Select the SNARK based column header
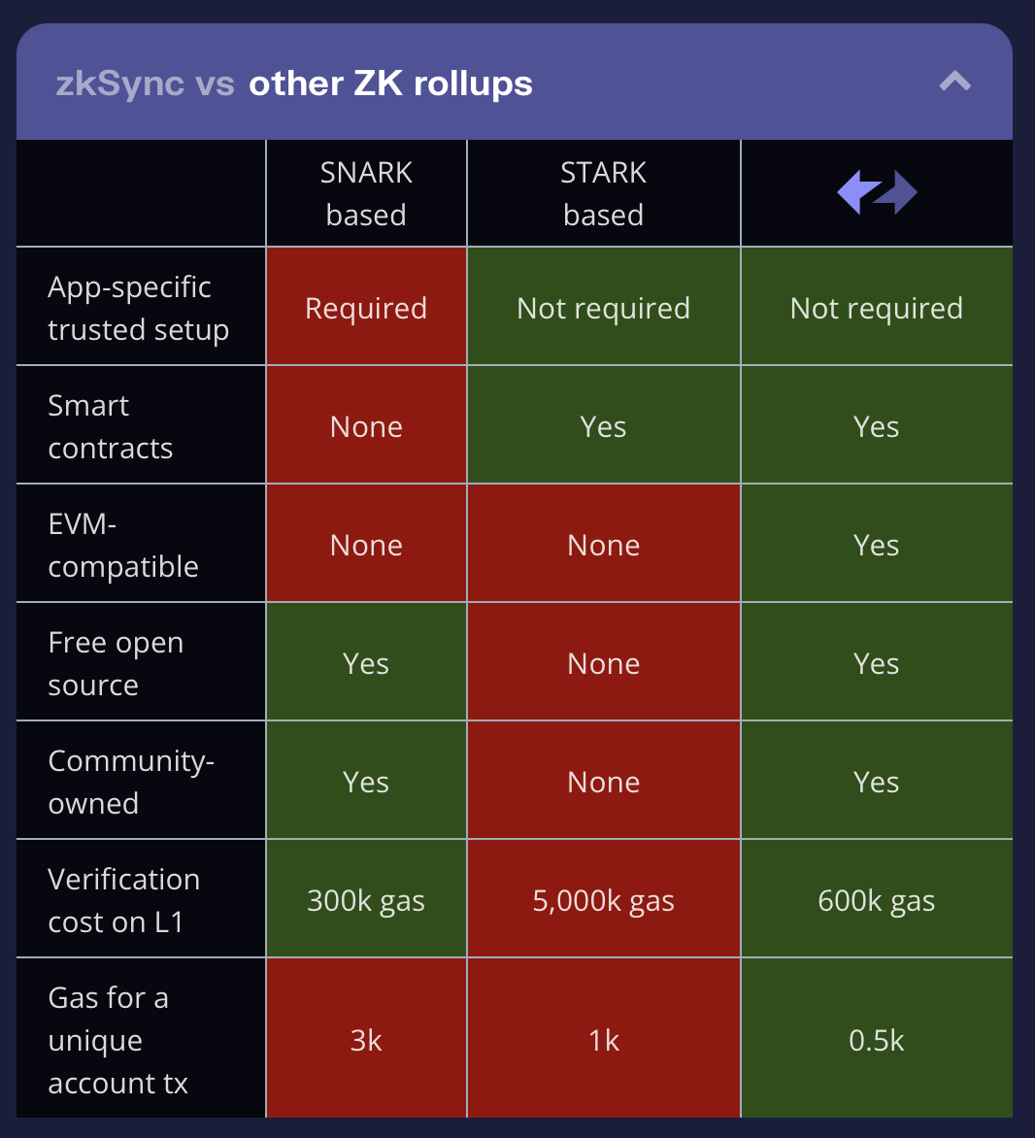Image resolution: width=1035 pixels, height=1138 pixels. tap(366, 193)
